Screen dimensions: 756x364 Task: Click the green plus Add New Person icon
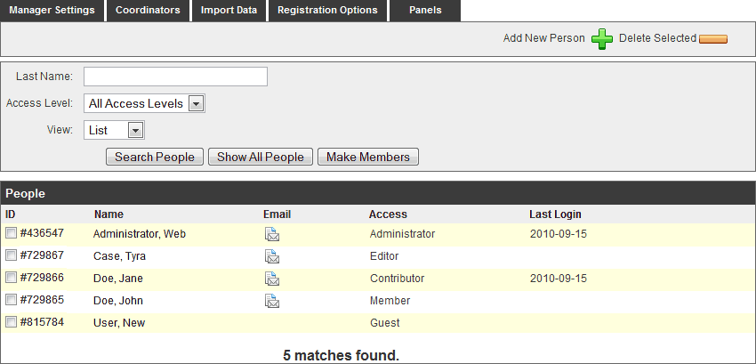(x=602, y=39)
